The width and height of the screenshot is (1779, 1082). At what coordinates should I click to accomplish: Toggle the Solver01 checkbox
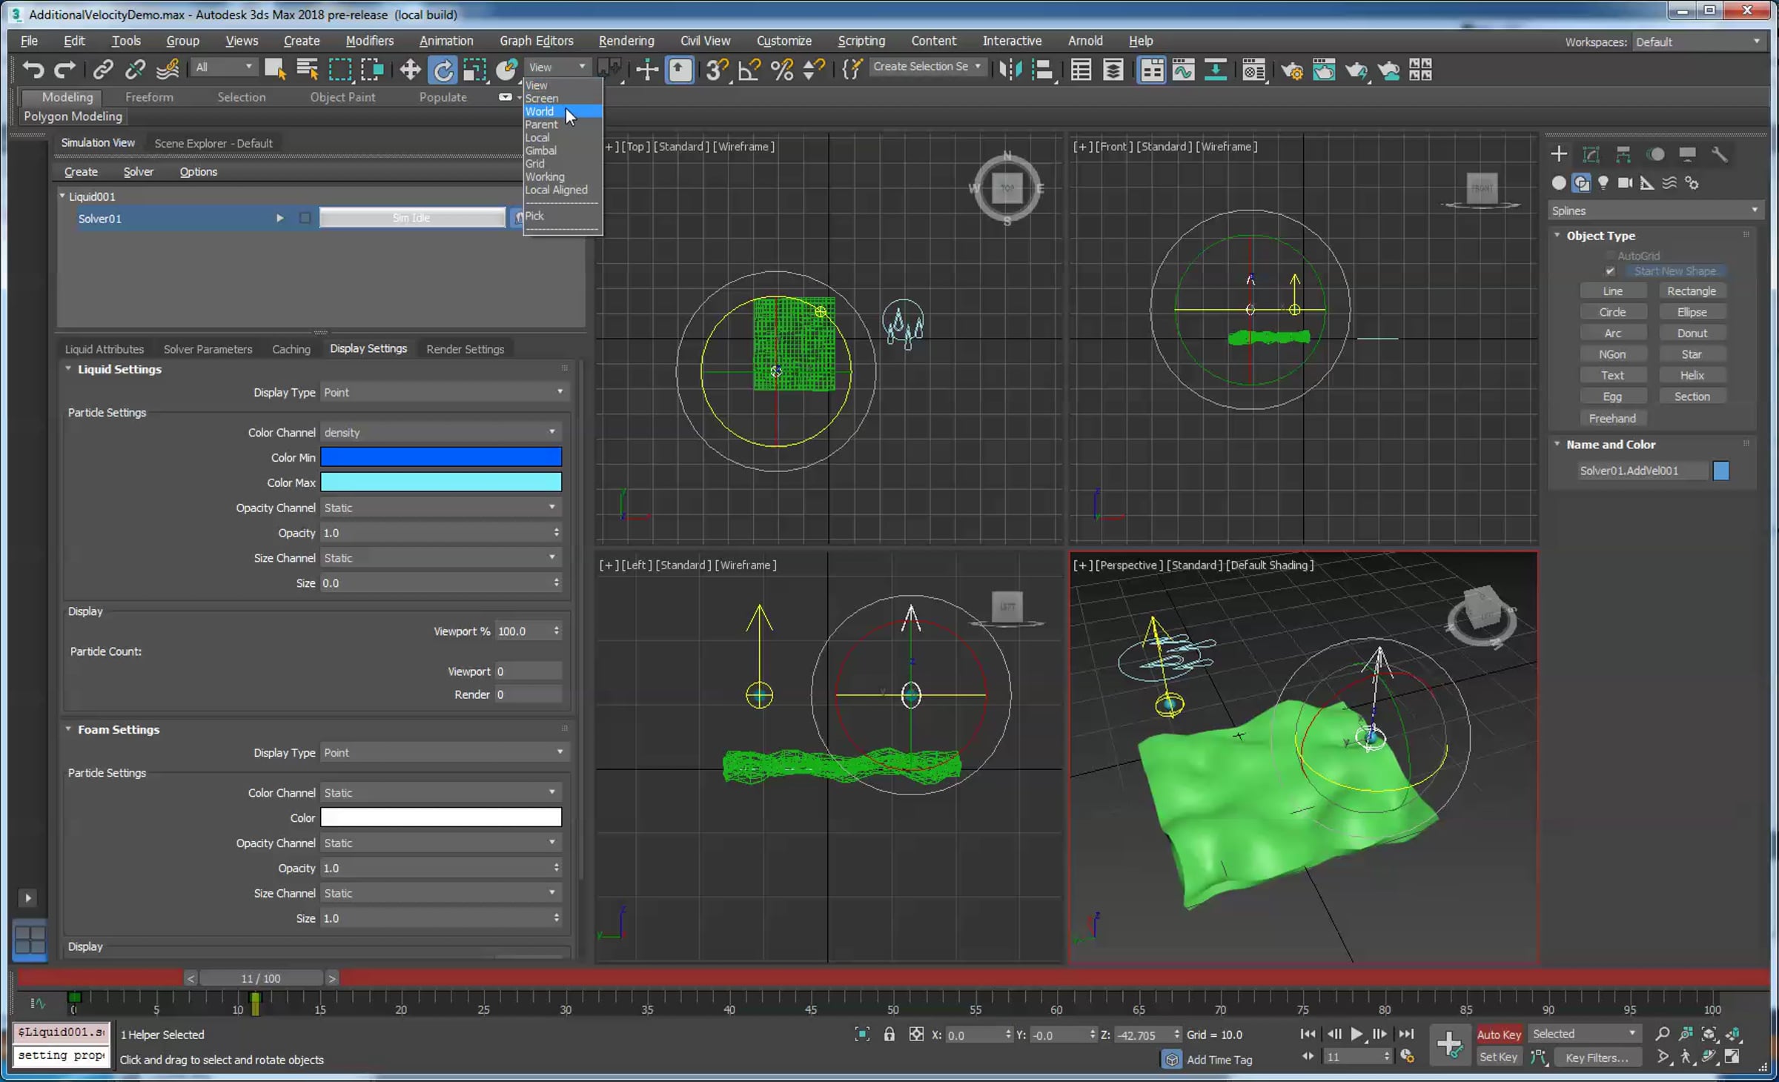pos(305,218)
